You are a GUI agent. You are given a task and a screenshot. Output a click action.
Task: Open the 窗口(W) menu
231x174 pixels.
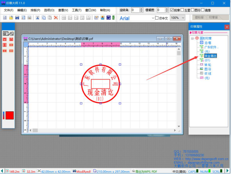pyautogui.click(x=91, y=10)
